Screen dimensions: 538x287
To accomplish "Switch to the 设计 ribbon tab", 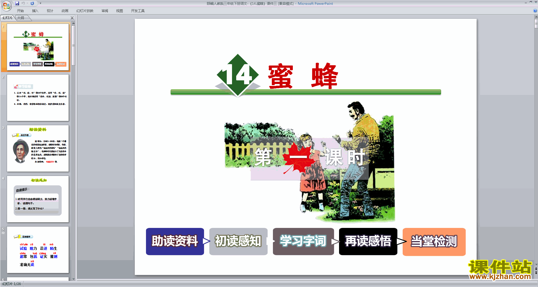I will [x=50, y=11].
